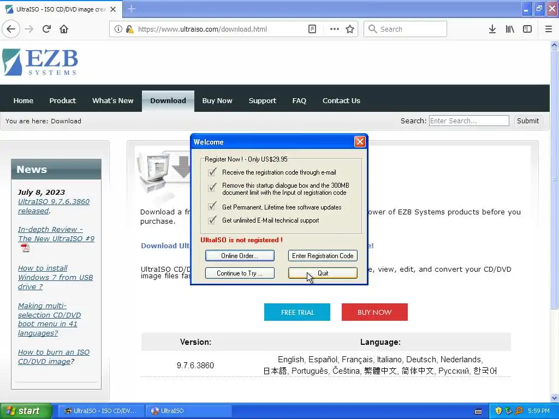Close the UltraISO browser tab
This screenshot has height=419, width=559.
click(x=113, y=9)
